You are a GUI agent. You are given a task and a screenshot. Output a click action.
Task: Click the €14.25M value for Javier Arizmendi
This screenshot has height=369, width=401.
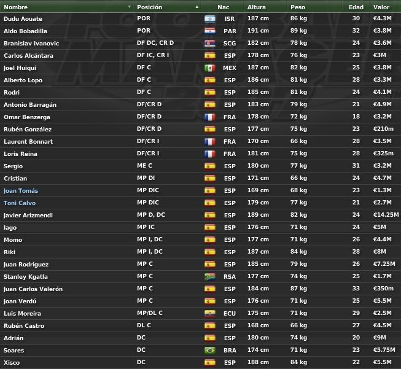(x=386, y=215)
